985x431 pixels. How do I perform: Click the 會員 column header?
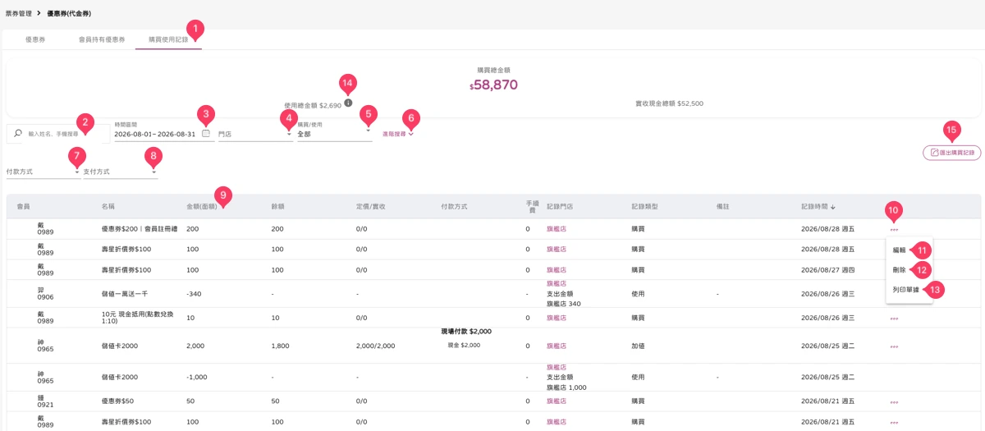[x=23, y=207]
